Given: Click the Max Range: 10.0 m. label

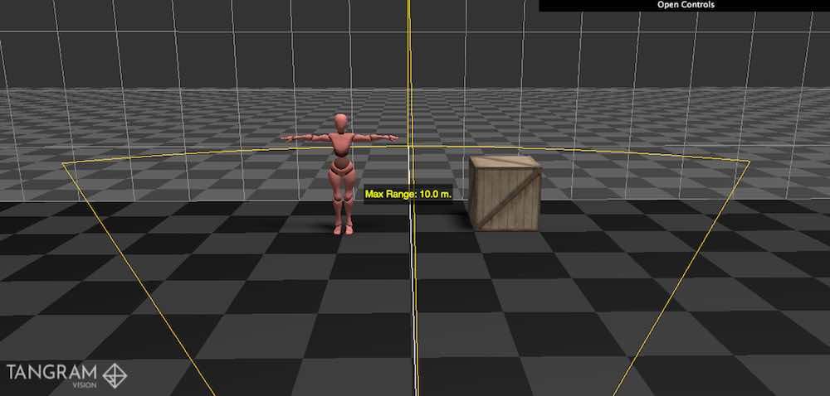Looking at the screenshot, I should point(408,195).
